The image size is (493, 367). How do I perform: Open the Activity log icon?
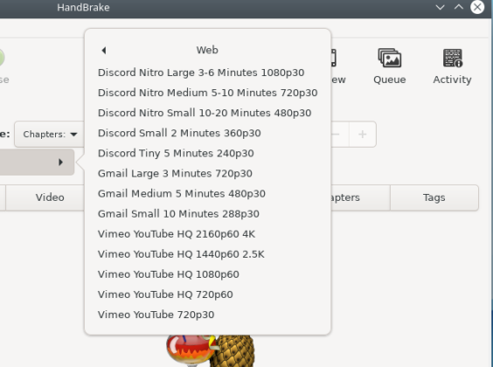point(452,66)
